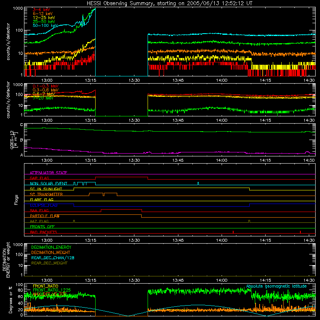Screen dimensions: 320x320
Task: Click the 13:45 tick label under the keV count-rate panel
Action: 178,80
